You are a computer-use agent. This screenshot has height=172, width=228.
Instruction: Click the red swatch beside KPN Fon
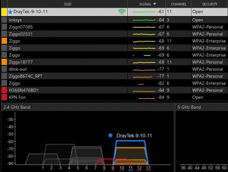(4, 97)
